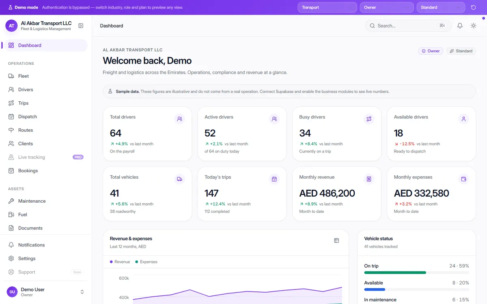Toggle the Revenue series in the chart legend
Screen dimensions: 487x304
tap(120, 262)
